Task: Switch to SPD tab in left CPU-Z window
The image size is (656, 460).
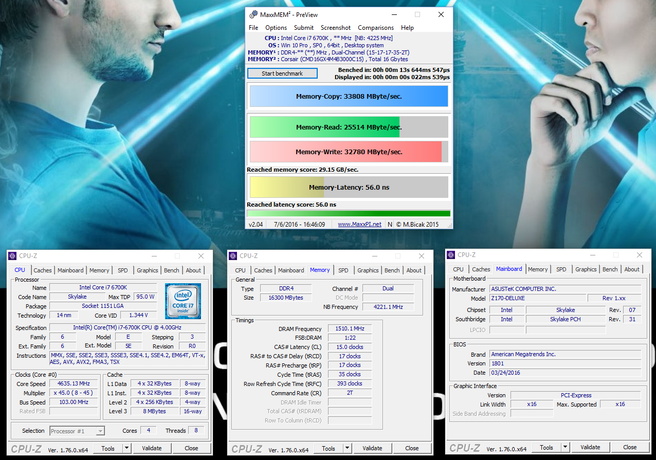Action: [123, 270]
